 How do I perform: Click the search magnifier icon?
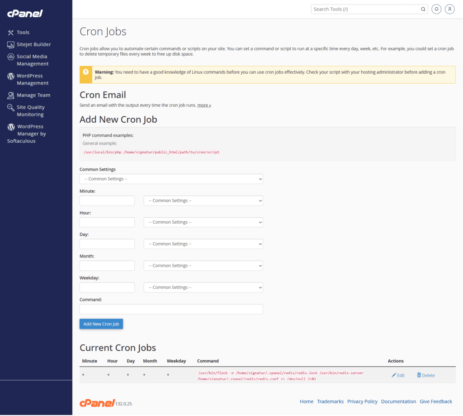(423, 9)
